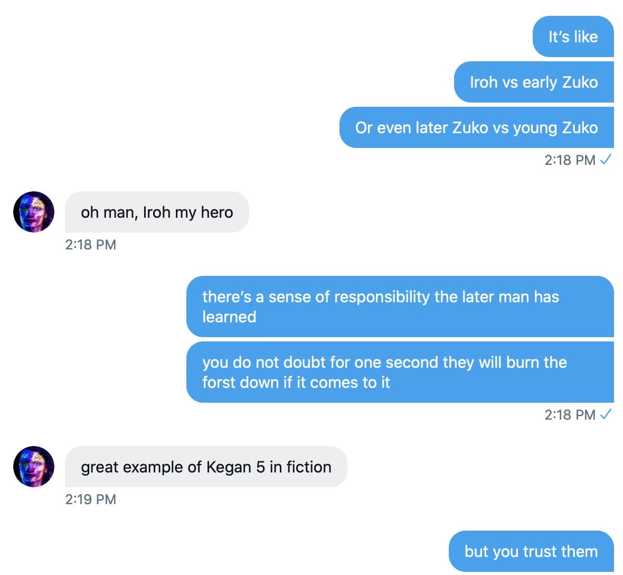The image size is (623, 575).
Task: Click the seen checkmark after 'burn the forst' message
Action: point(606,414)
